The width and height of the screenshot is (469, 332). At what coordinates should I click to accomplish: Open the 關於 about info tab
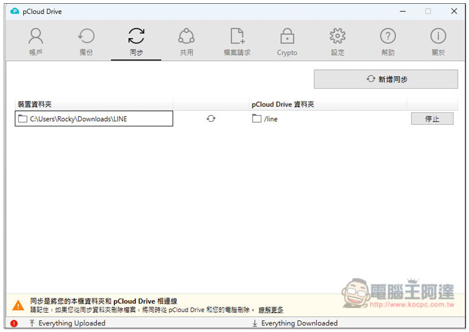(438, 41)
